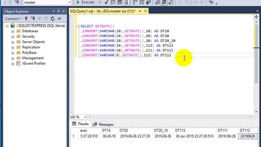The width and height of the screenshot is (261, 147).
Task: Click the Specify Values for Template Parameters icon
Action: (211, 2)
